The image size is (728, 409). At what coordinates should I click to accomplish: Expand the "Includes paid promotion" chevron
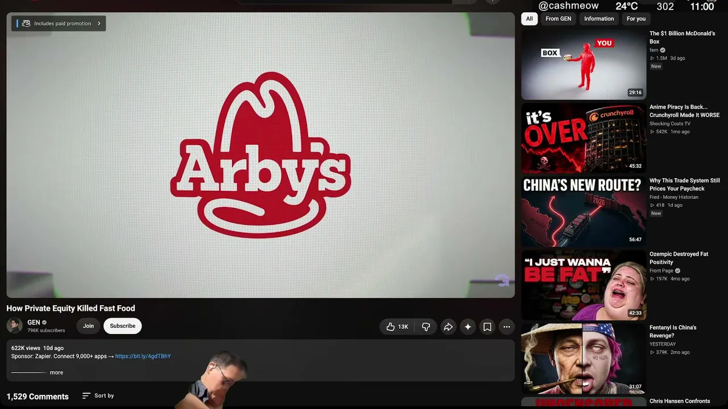[99, 23]
